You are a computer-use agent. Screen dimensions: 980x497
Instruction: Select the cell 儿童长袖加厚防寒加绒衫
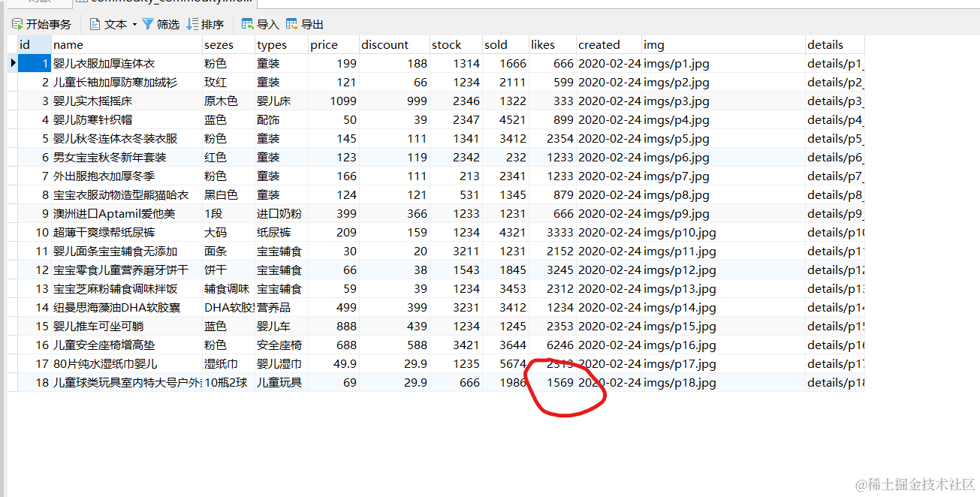pyautogui.click(x=126, y=83)
